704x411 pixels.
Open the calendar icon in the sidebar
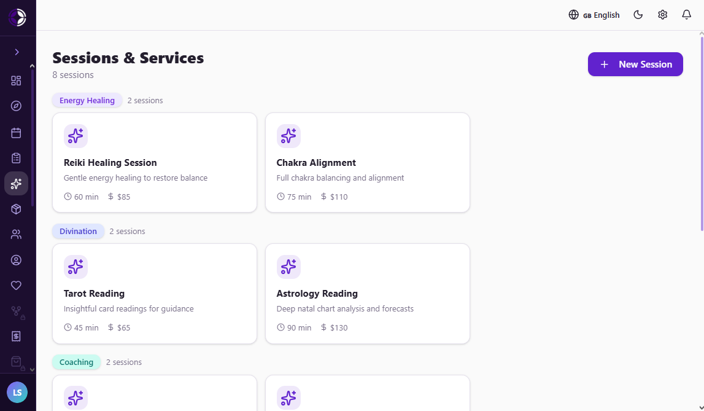(16, 133)
